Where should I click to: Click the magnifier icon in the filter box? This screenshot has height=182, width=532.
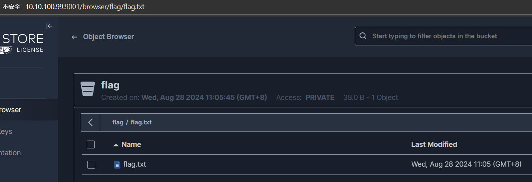pos(363,36)
